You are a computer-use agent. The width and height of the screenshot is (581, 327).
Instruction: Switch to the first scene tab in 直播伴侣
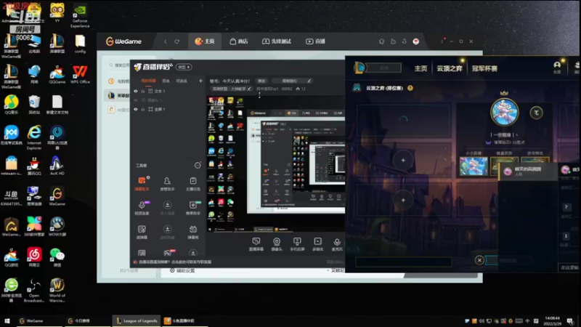[x=148, y=81]
